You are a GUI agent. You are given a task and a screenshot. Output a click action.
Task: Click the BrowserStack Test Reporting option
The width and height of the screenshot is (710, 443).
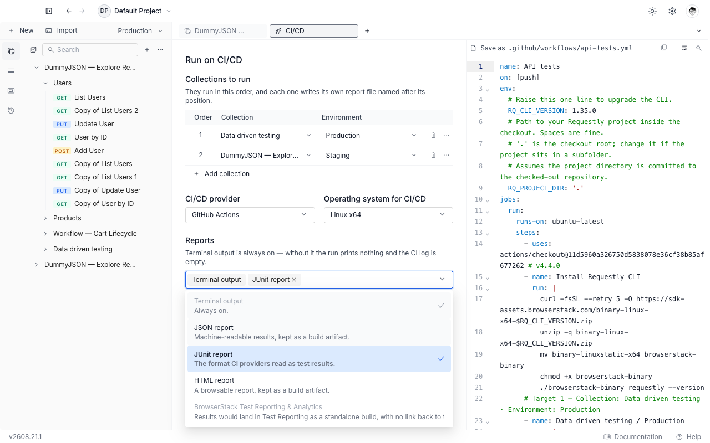pos(319,412)
